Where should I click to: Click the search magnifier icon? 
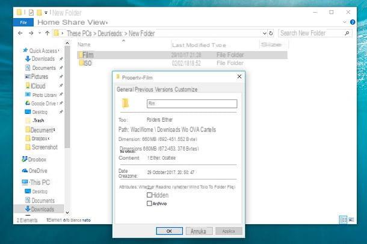pyautogui.click(x=347, y=33)
